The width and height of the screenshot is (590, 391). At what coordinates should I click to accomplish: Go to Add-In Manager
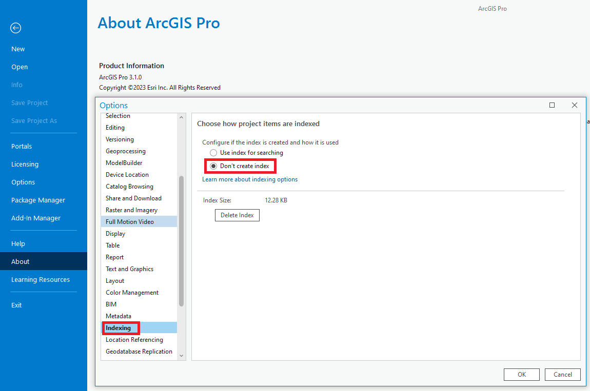pos(36,218)
